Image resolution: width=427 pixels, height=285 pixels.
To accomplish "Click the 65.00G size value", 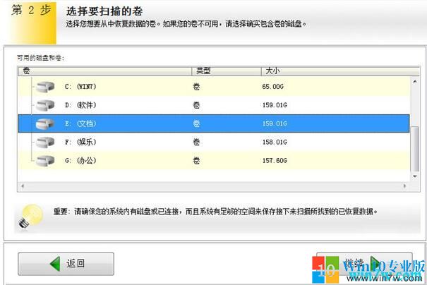I will tap(273, 87).
